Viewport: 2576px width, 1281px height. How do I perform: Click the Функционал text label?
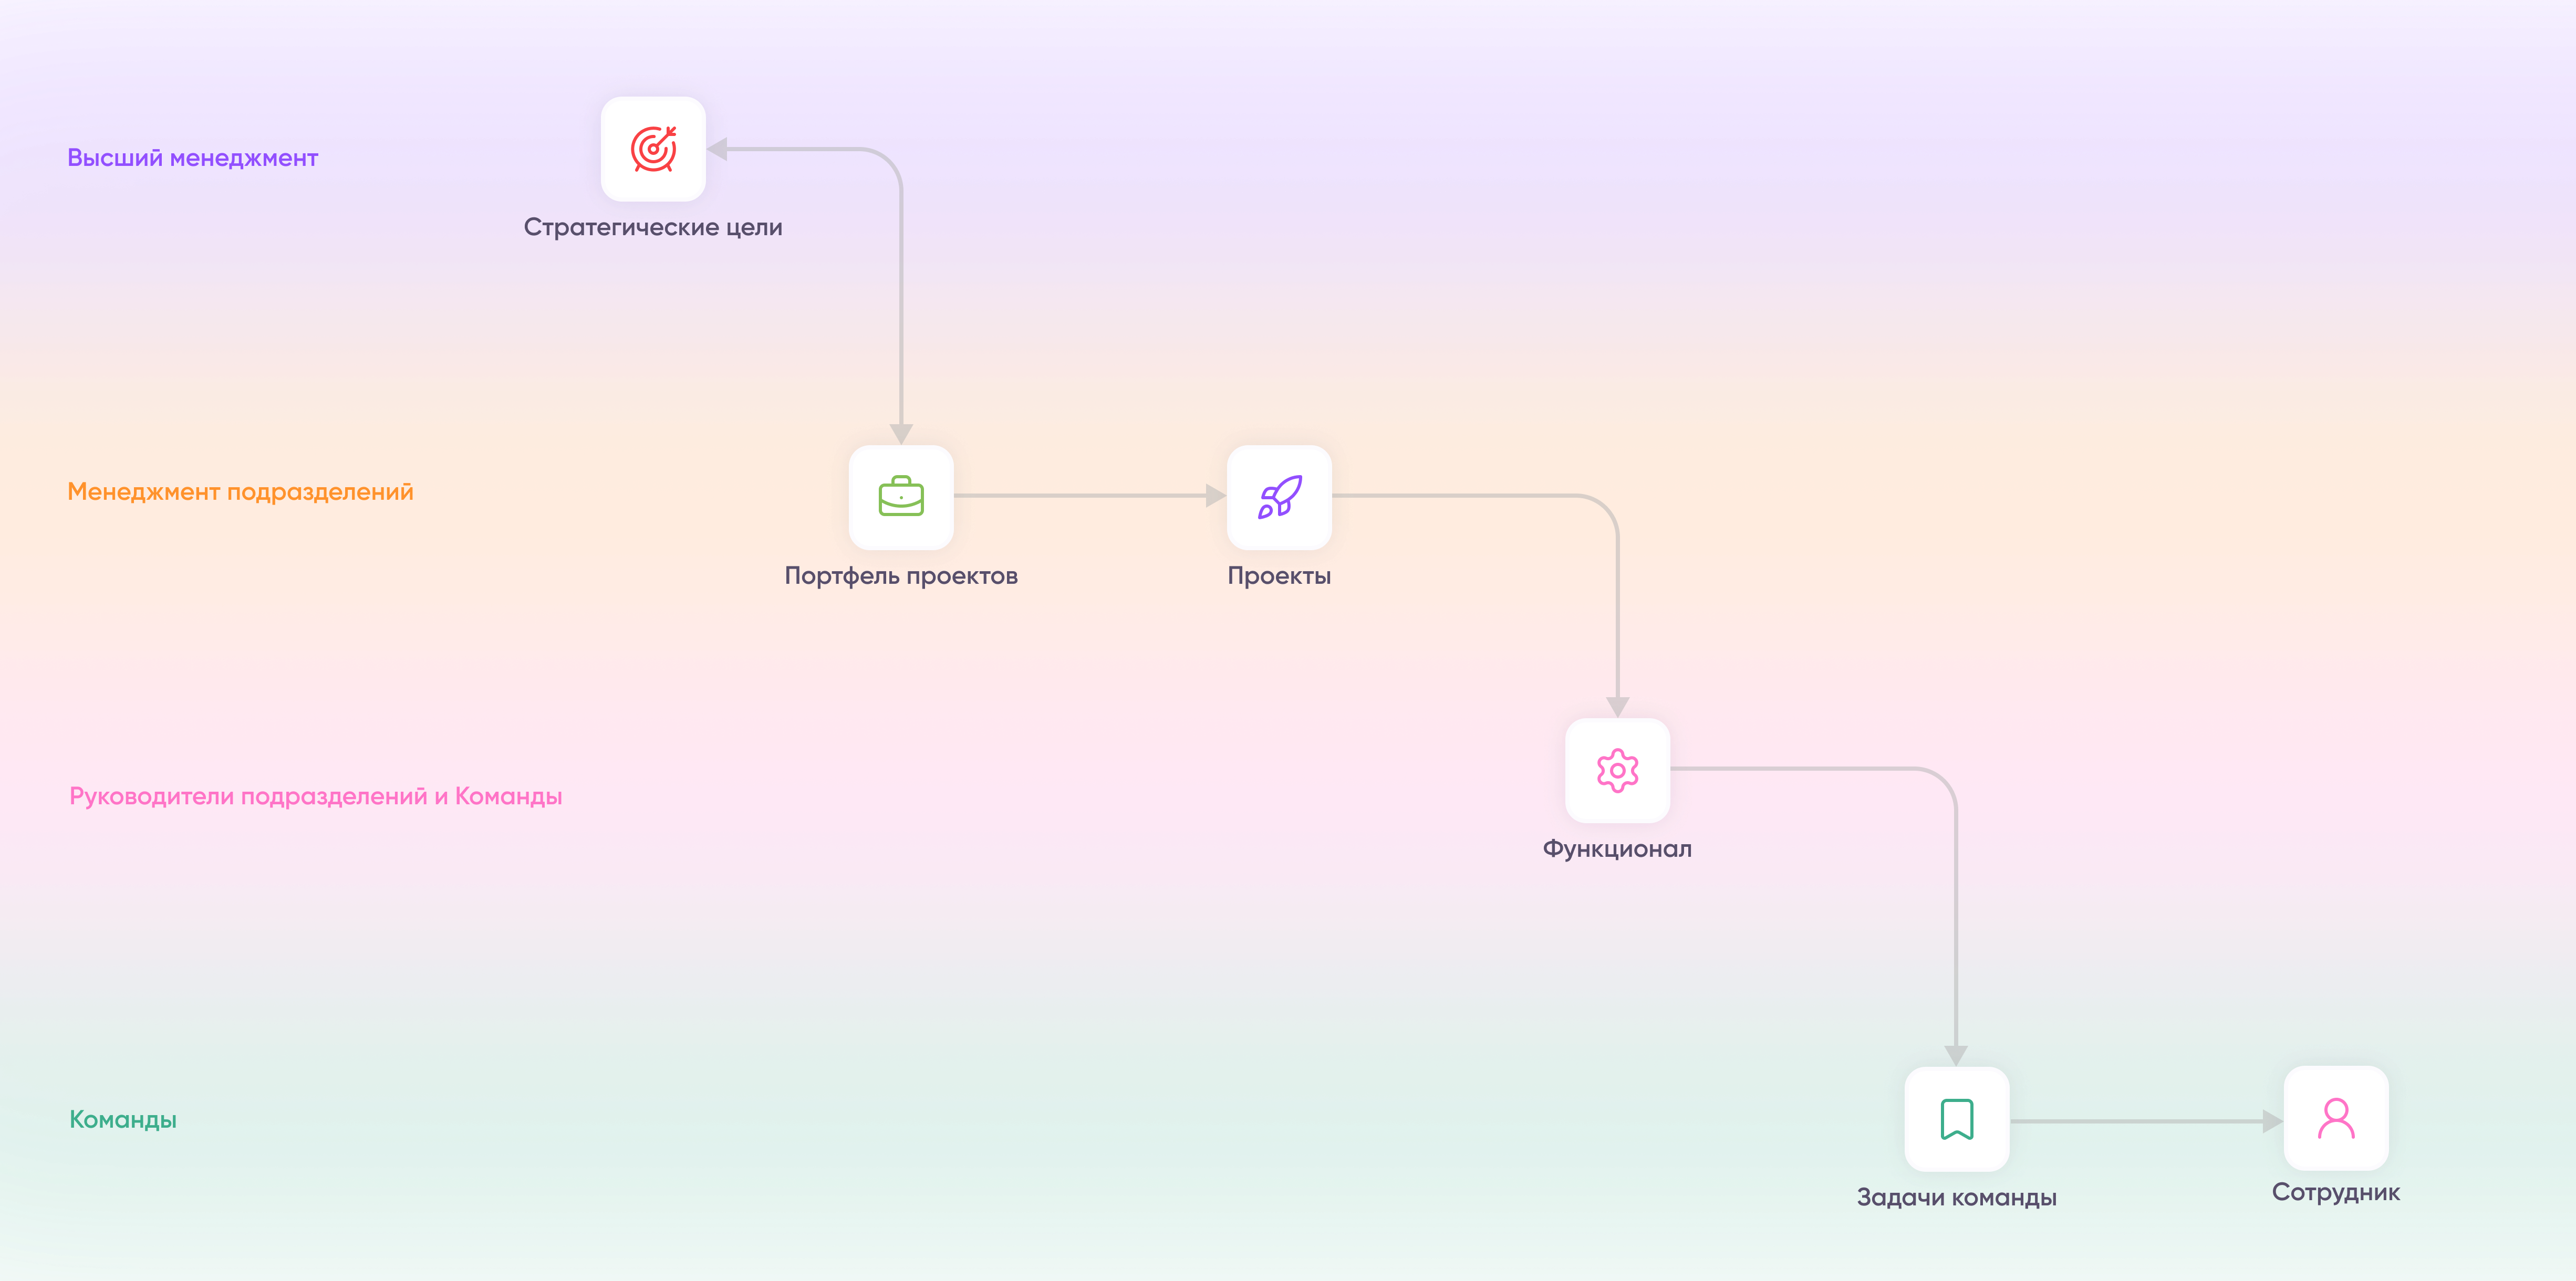tap(1617, 849)
